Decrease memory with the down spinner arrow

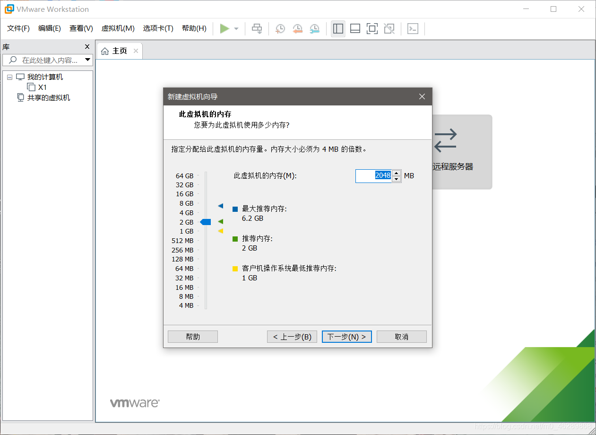[x=397, y=179]
